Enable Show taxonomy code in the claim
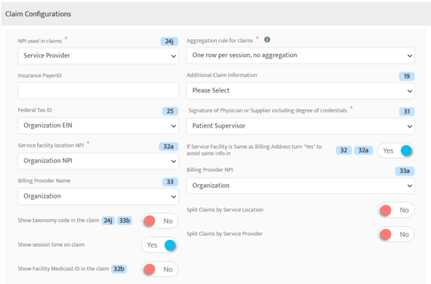Image resolution: width=431 pixels, height=284 pixels. point(160,221)
